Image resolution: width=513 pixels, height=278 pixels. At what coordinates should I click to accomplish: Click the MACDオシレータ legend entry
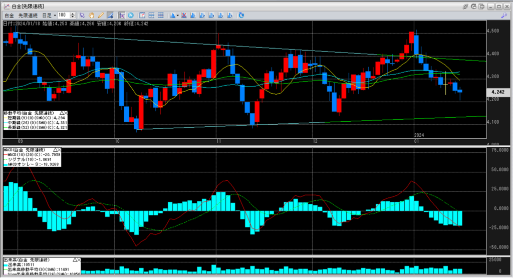point(32,164)
